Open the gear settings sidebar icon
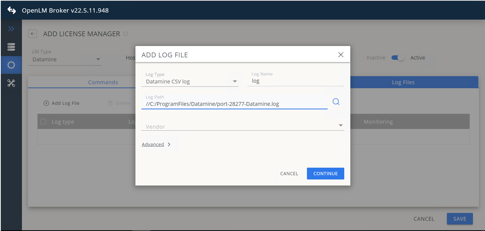The width and height of the screenshot is (485, 231). [11, 65]
